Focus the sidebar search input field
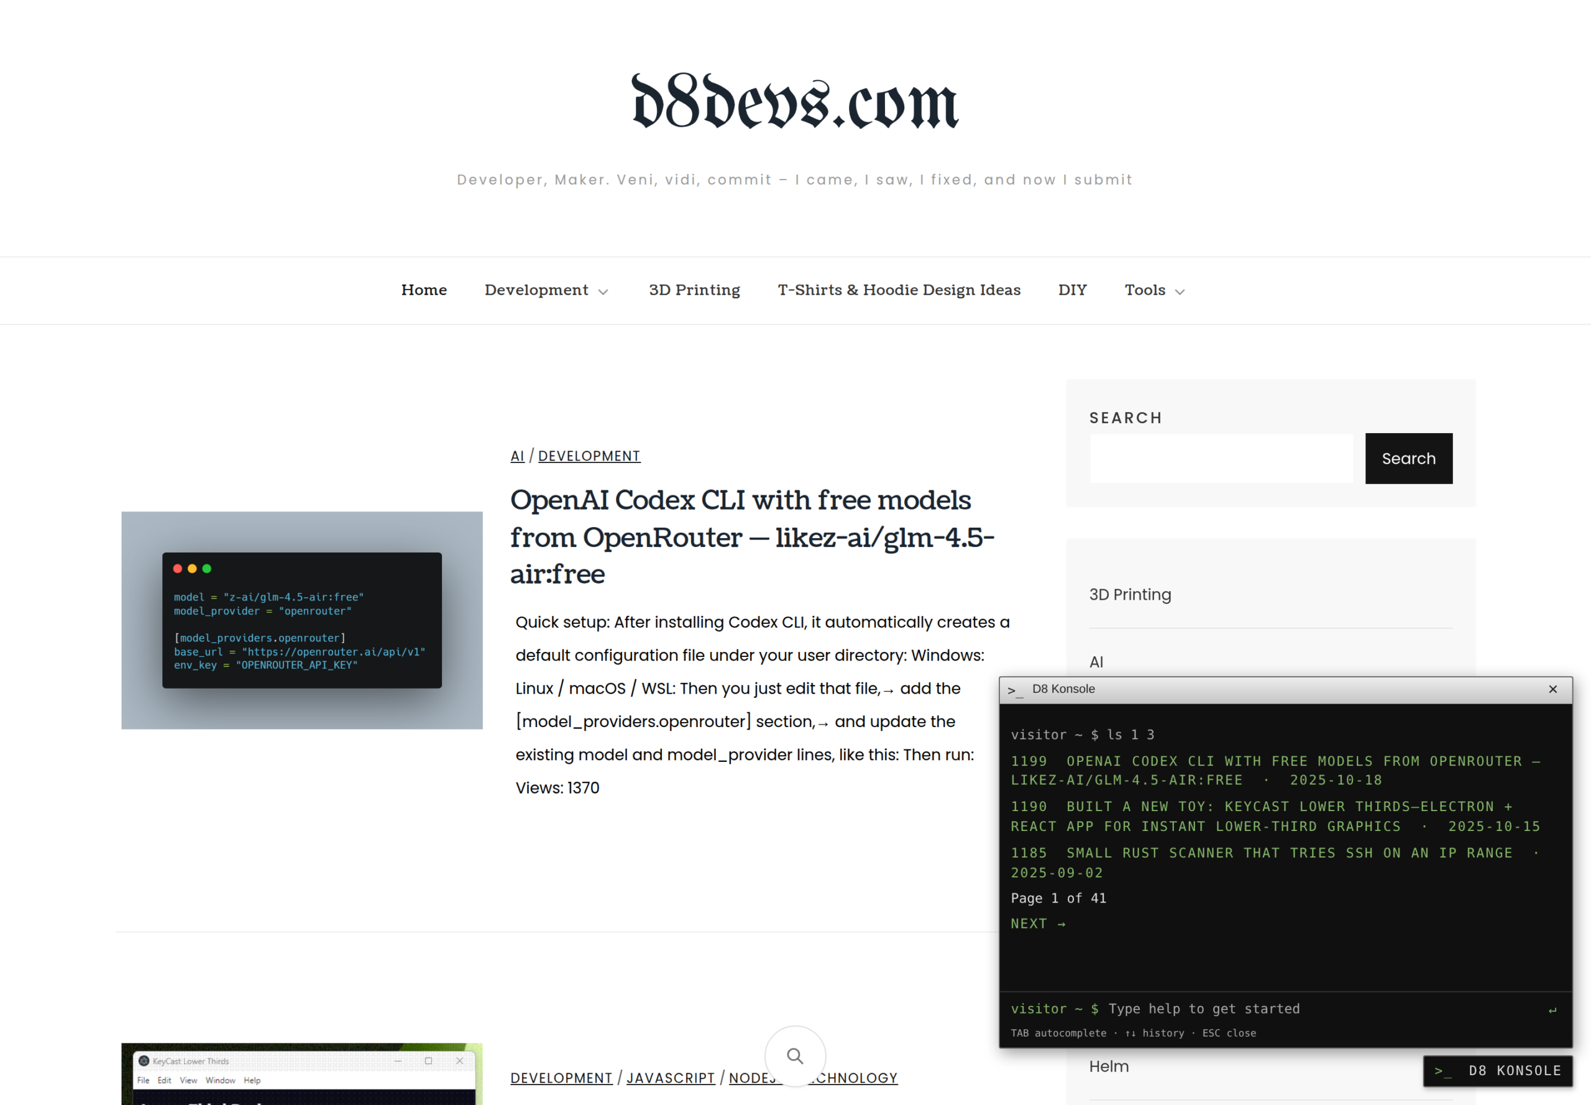Viewport: 1591px width, 1105px height. tap(1221, 458)
